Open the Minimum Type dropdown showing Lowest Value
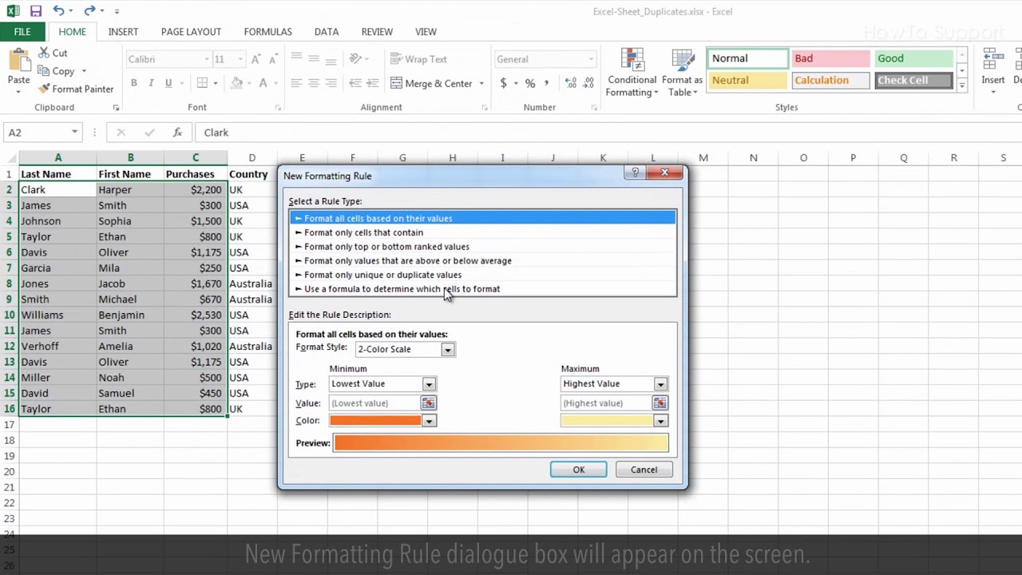The width and height of the screenshot is (1022, 575). [429, 384]
